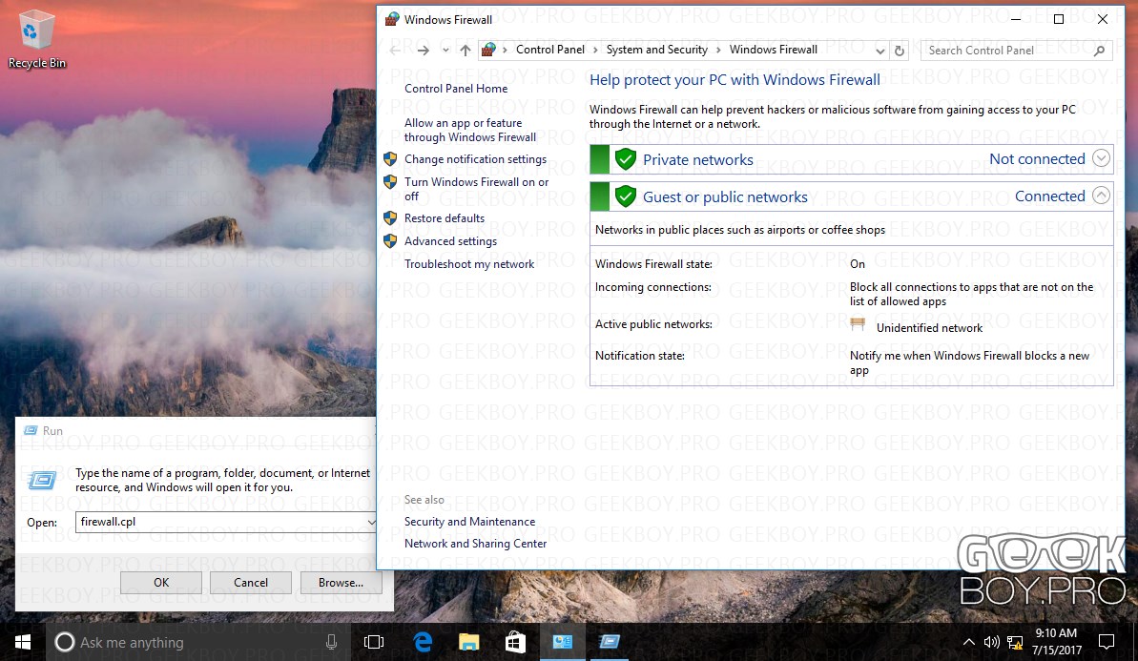
Task: Click Browse... in the Run dialog
Action: click(x=341, y=583)
